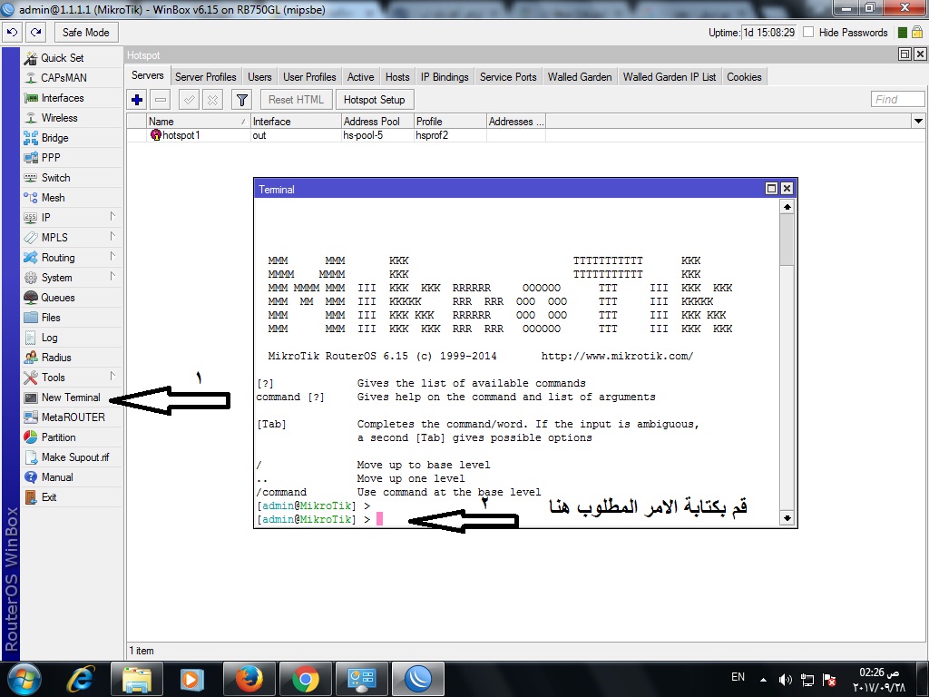Click the padlock icon at top right
929x697 pixels.
[917, 33]
